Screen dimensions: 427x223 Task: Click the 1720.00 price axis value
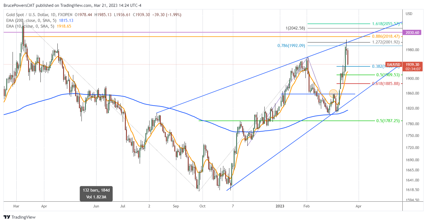pyautogui.click(x=412, y=148)
